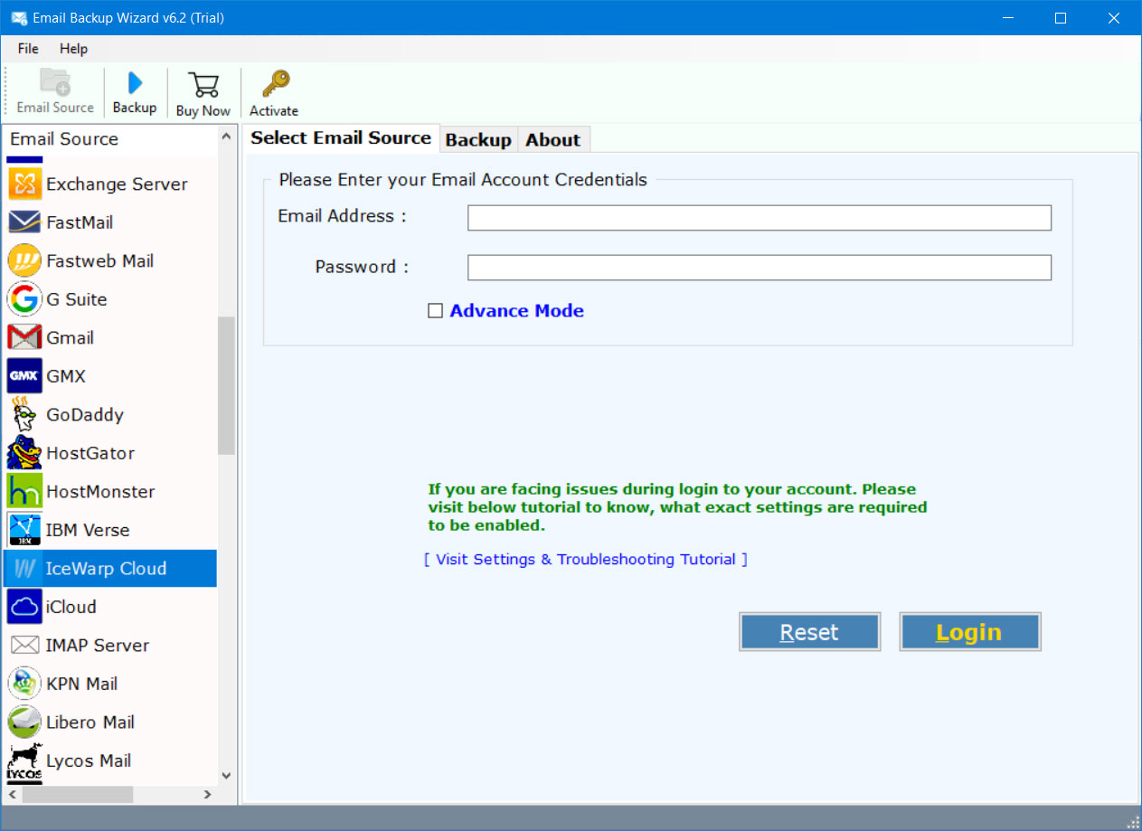
Task: Choose Exchange Server from the source list
Action: (x=118, y=184)
